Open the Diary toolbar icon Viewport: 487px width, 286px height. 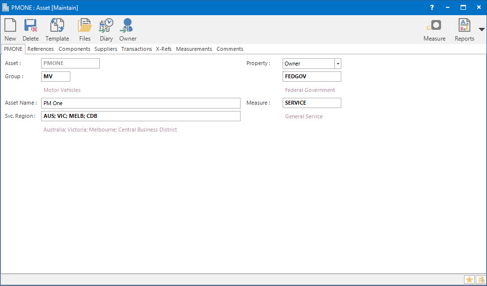point(106,25)
